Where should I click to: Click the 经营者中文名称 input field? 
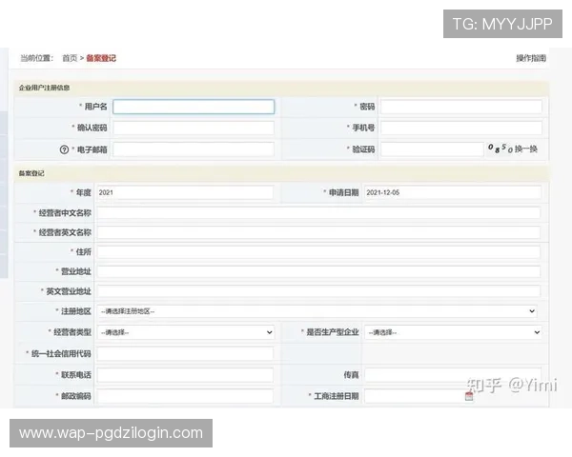pyautogui.click(x=318, y=213)
